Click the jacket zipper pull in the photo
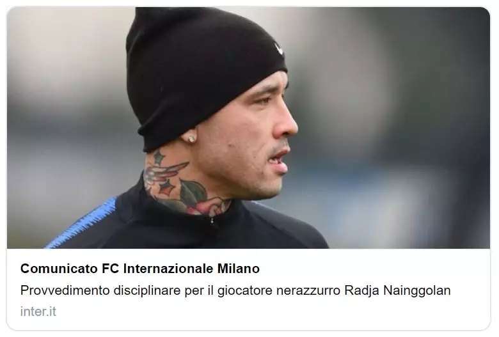Screen dimensions: 499x337 point(212,221)
